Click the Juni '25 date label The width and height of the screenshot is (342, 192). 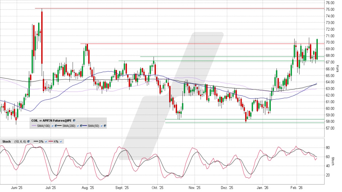click(x=17, y=188)
